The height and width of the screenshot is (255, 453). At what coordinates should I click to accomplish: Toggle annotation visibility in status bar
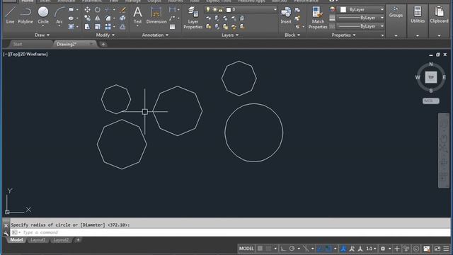tap(343, 249)
